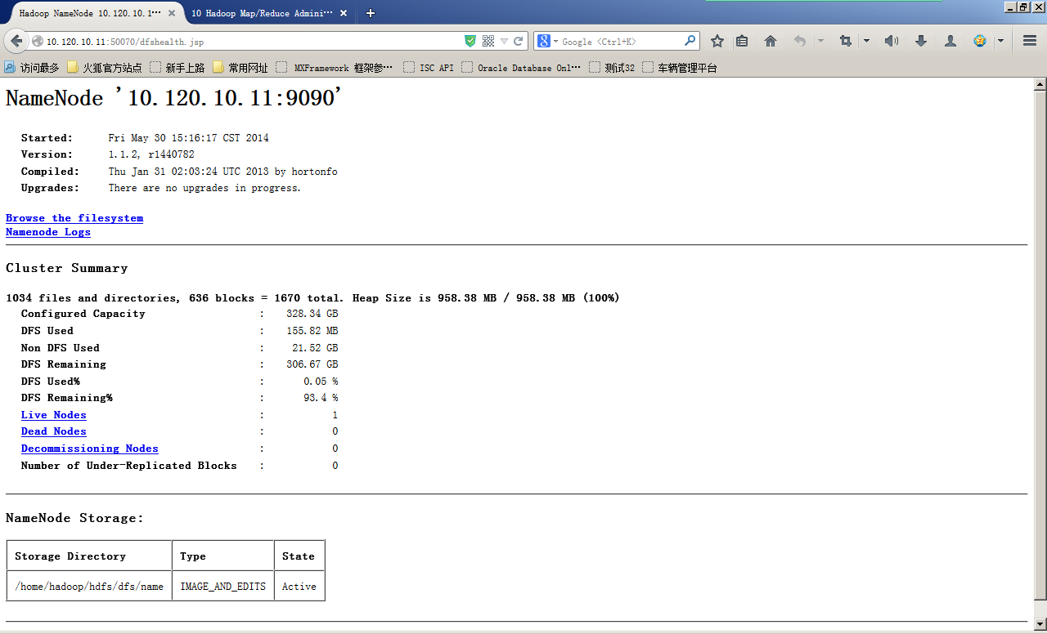Open the 新手上路 bookmark
Viewport: 1047px width, 634px height.
tap(177, 68)
